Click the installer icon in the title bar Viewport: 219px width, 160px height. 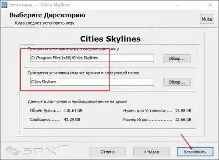4,5
